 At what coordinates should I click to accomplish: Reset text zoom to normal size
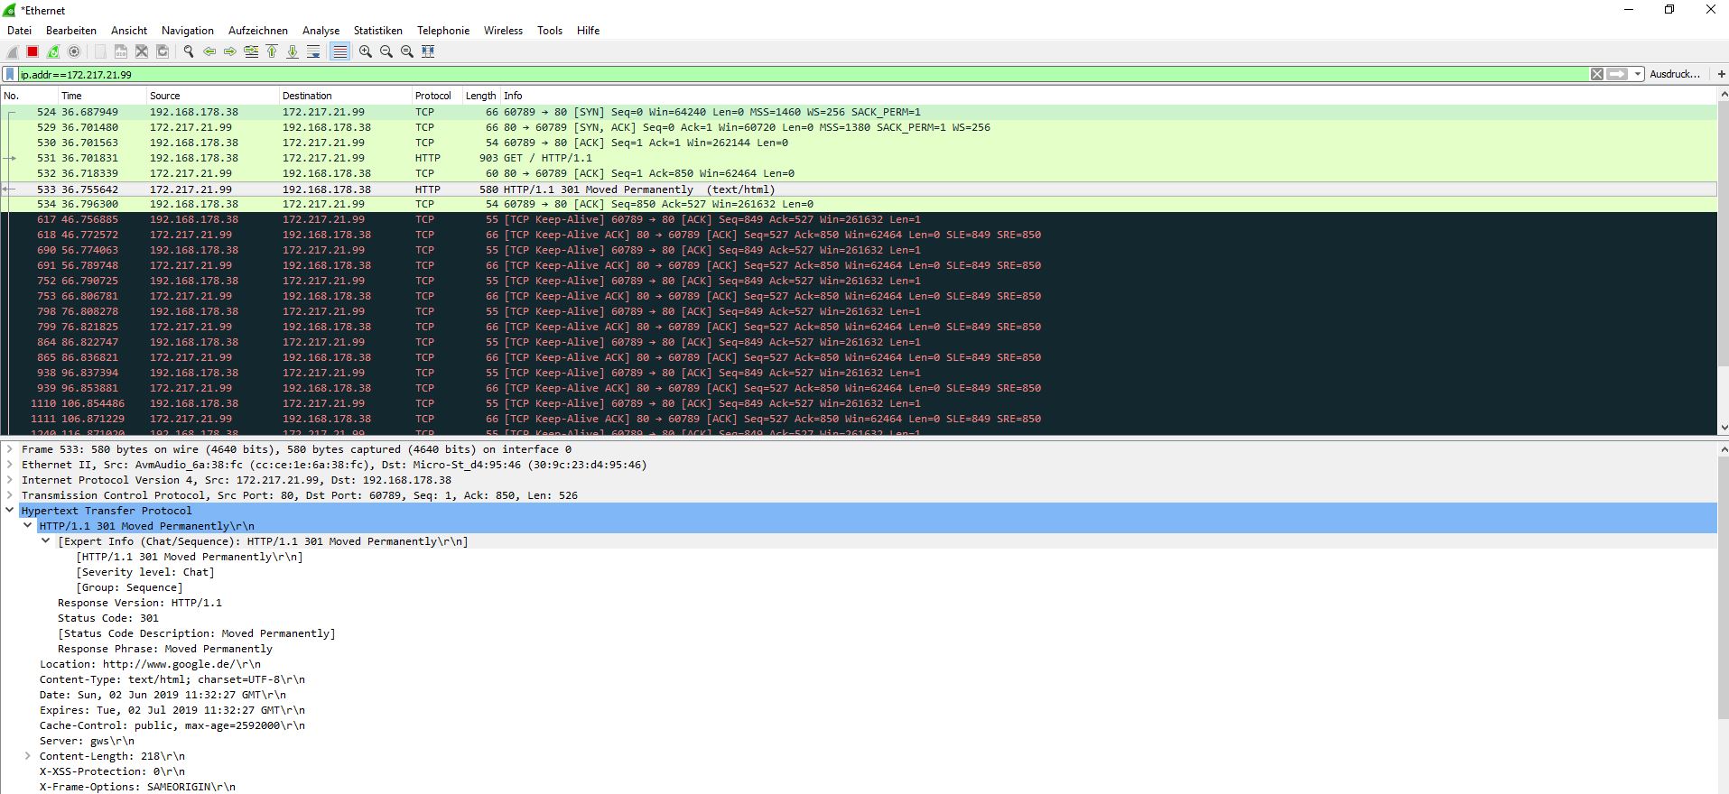(407, 51)
